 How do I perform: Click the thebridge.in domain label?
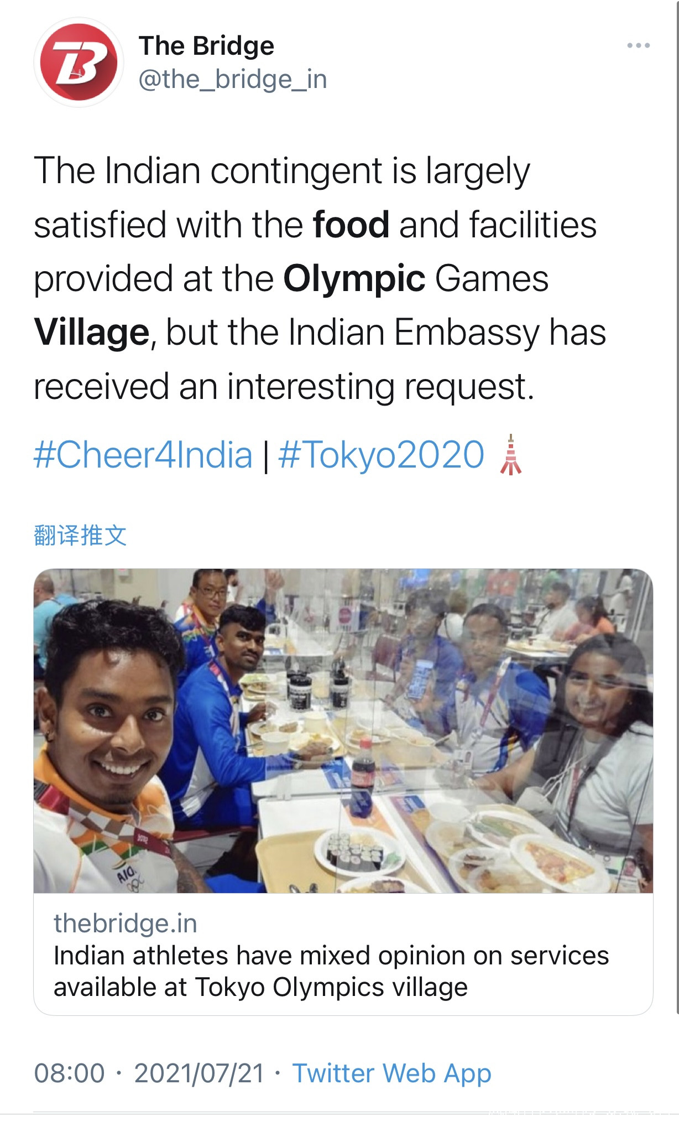tap(125, 923)
